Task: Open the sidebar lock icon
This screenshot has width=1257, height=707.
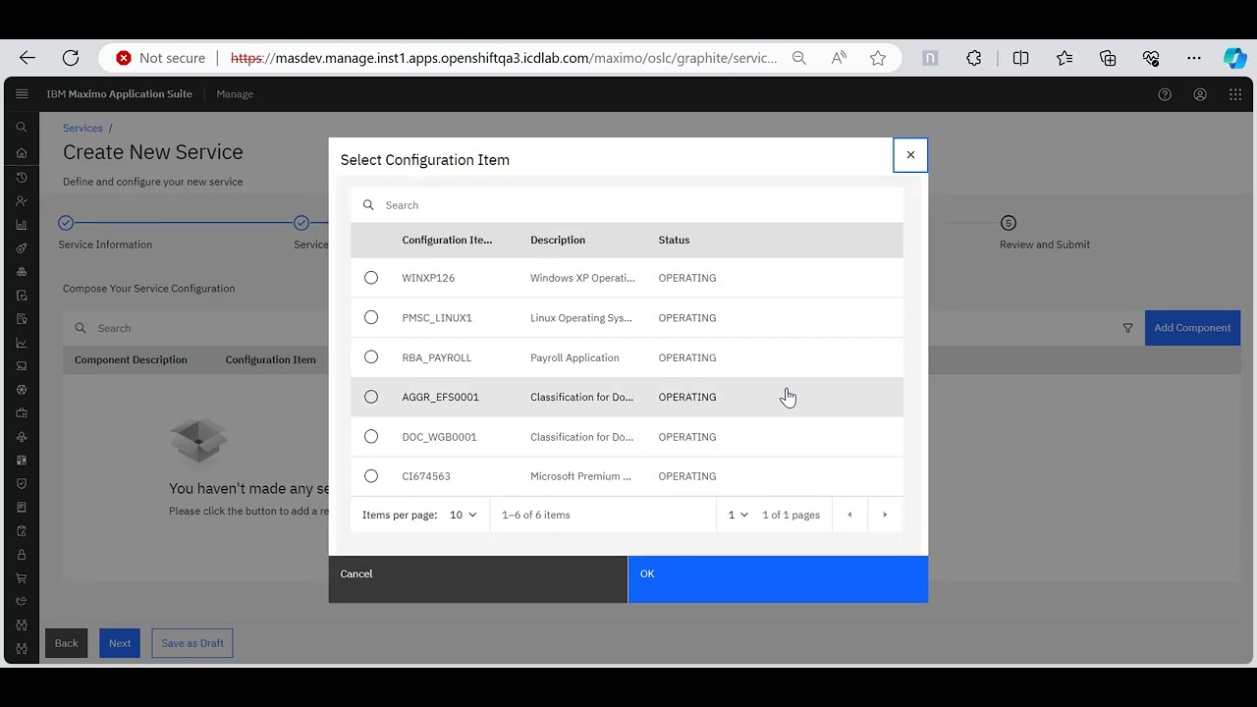Action: pyautogui.click(x=22, y=555)
